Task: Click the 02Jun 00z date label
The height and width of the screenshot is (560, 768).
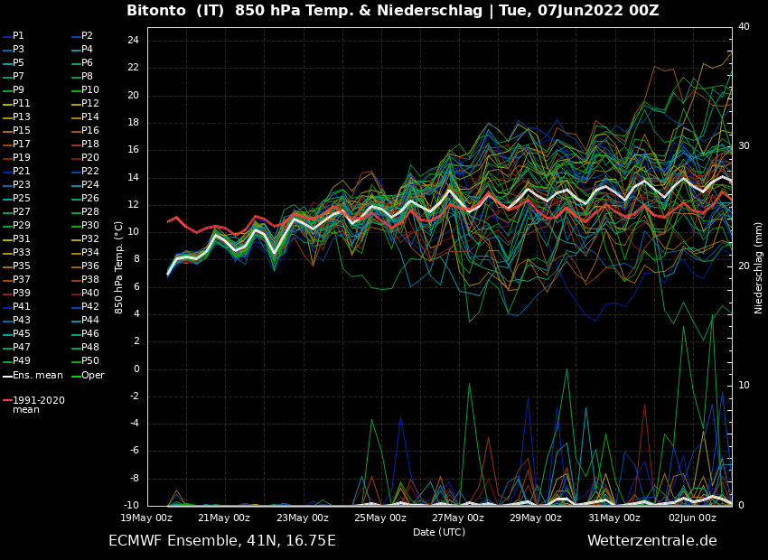Action: tap(692, 518)
